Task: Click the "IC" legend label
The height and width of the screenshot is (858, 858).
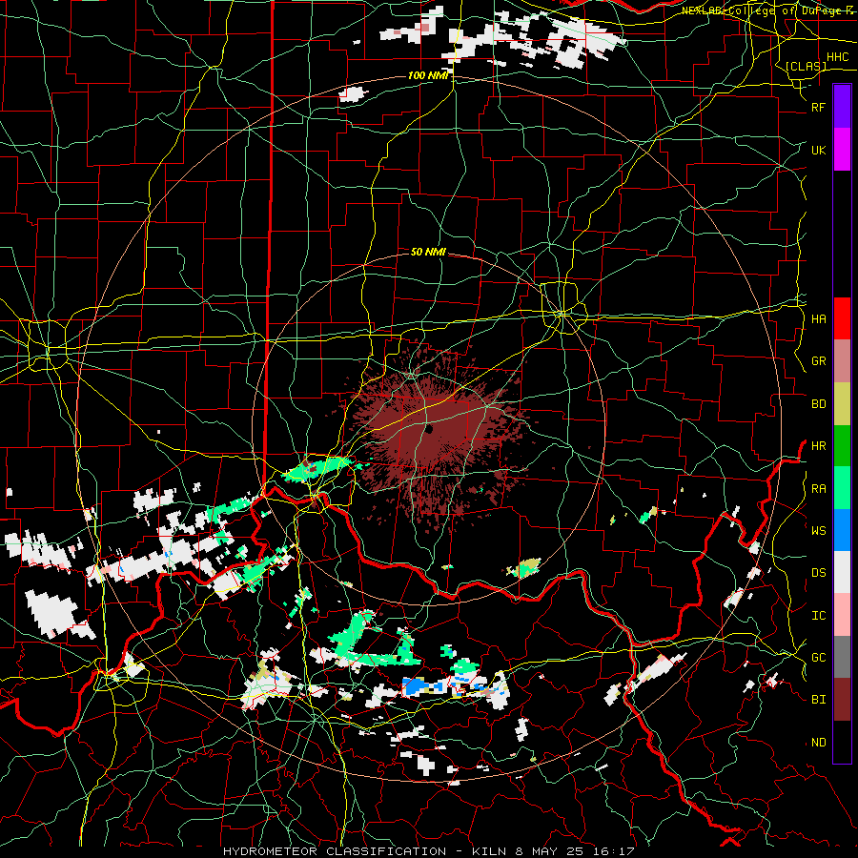Action: pos(818,616)
